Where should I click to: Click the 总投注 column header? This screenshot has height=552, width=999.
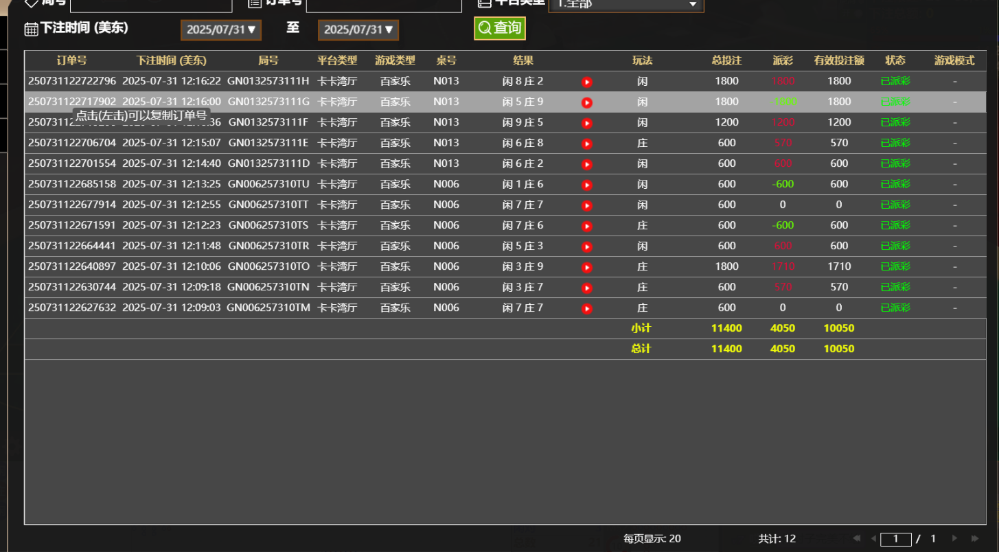726,60
